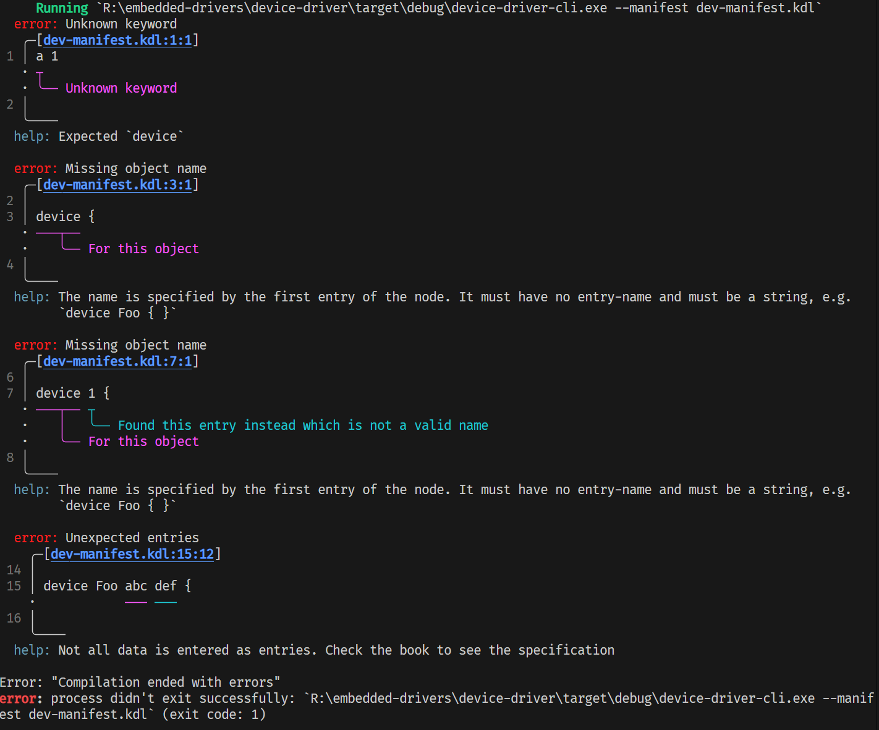Open the dev-manifest.kdl:3:1 file link
The image size is (879, 730).
coord(117,185)
